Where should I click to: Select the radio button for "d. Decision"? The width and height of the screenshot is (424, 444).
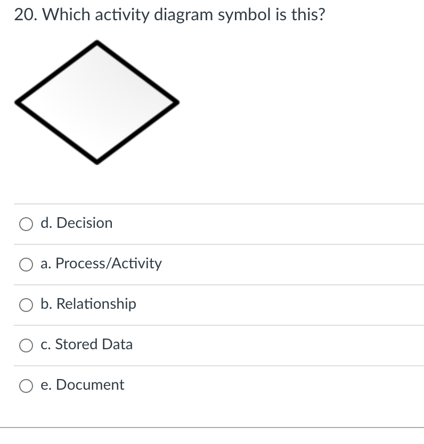point(26,224)
